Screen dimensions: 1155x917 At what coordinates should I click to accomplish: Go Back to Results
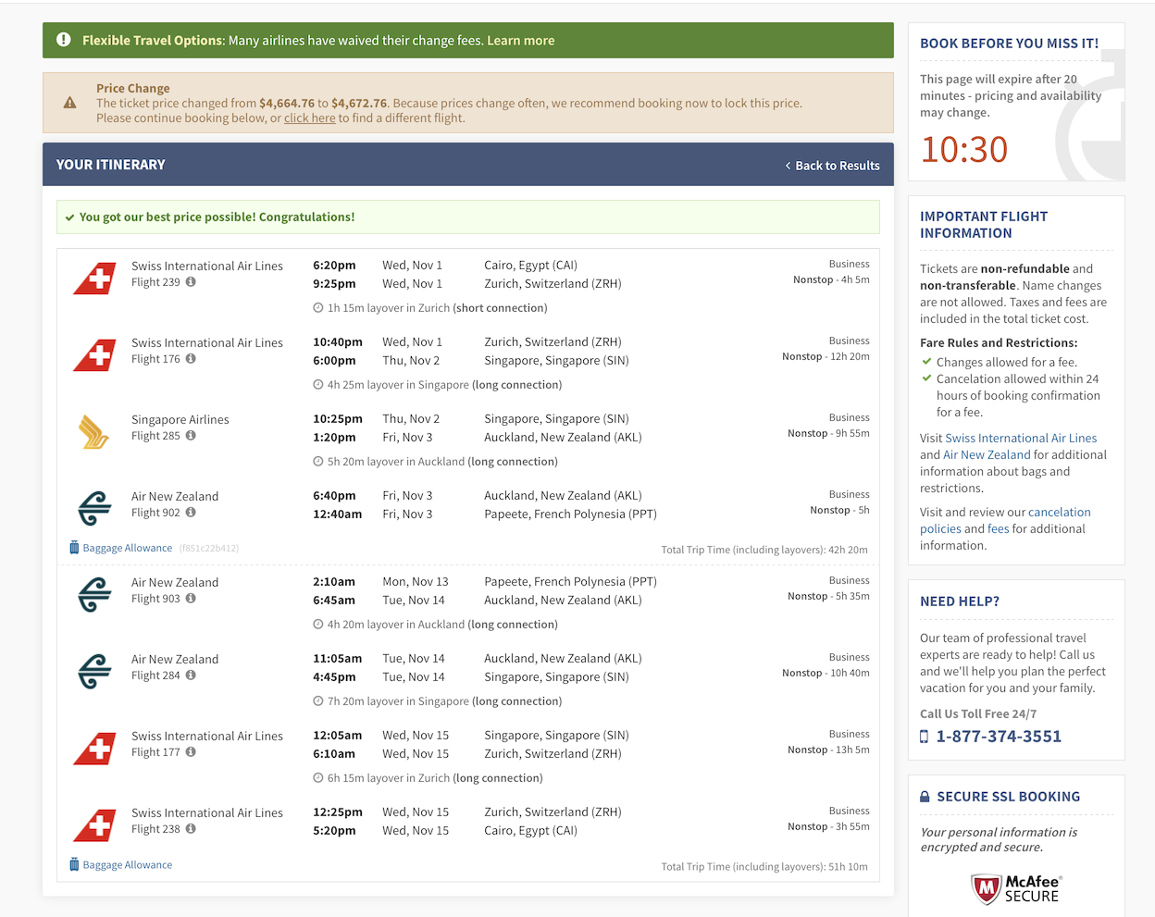tap(832, 166)
